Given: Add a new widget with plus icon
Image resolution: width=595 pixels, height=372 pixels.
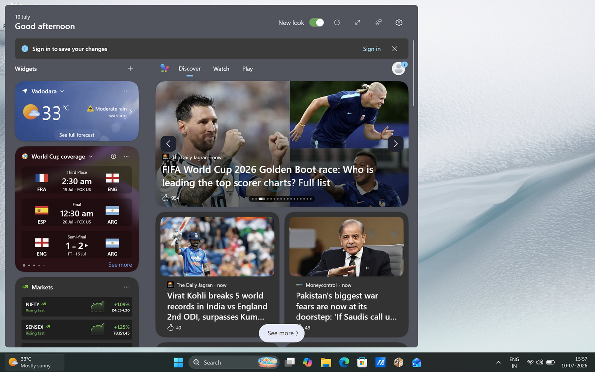Looking at the screenshot, I should [130, 69].
